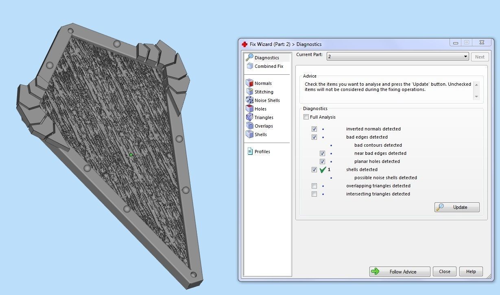Image resolution: width=500 pixels, height=295 pixels.
Task: Click the Noise Shells icon
Action: coord(250,100)
